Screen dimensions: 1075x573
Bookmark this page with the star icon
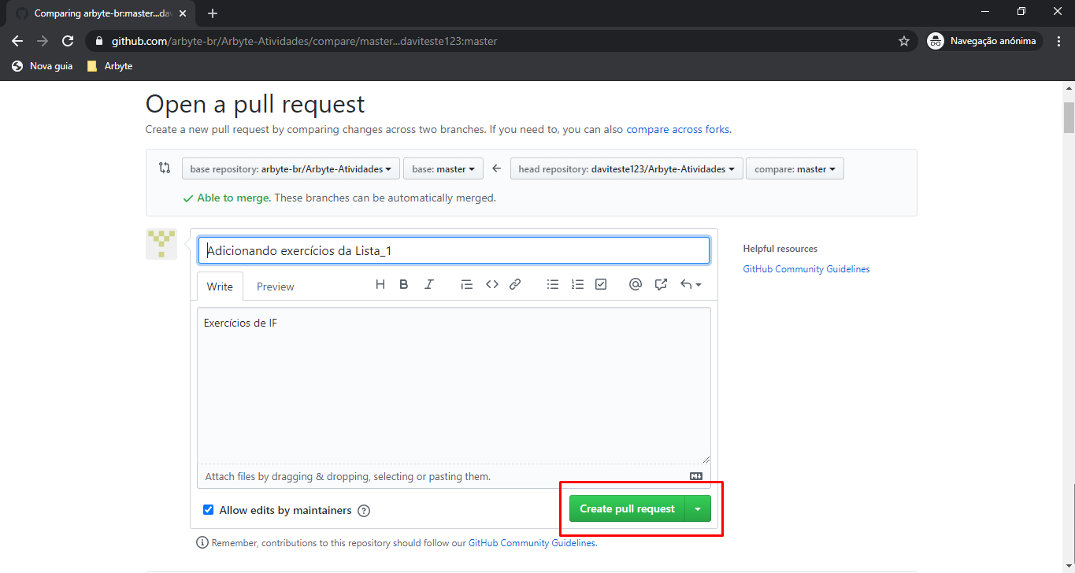coord(904,41)
